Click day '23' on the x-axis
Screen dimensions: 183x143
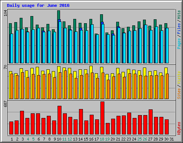tap(129, 139)
